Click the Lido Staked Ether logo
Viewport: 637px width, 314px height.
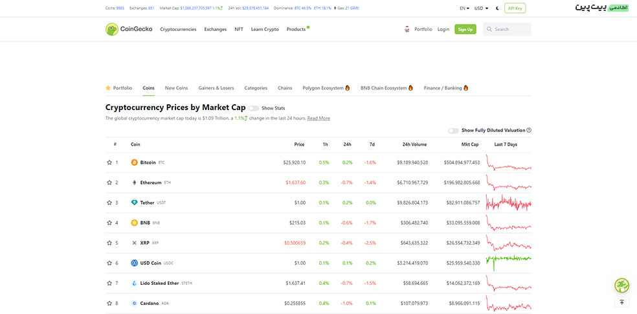[135, 283]
